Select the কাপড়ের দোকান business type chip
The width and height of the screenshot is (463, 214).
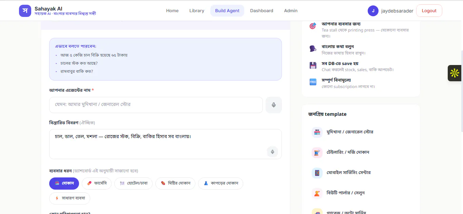220,184
